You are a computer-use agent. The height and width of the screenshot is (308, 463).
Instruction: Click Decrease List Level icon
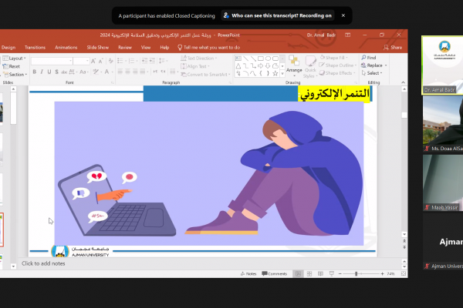click(x=144, y=61)
